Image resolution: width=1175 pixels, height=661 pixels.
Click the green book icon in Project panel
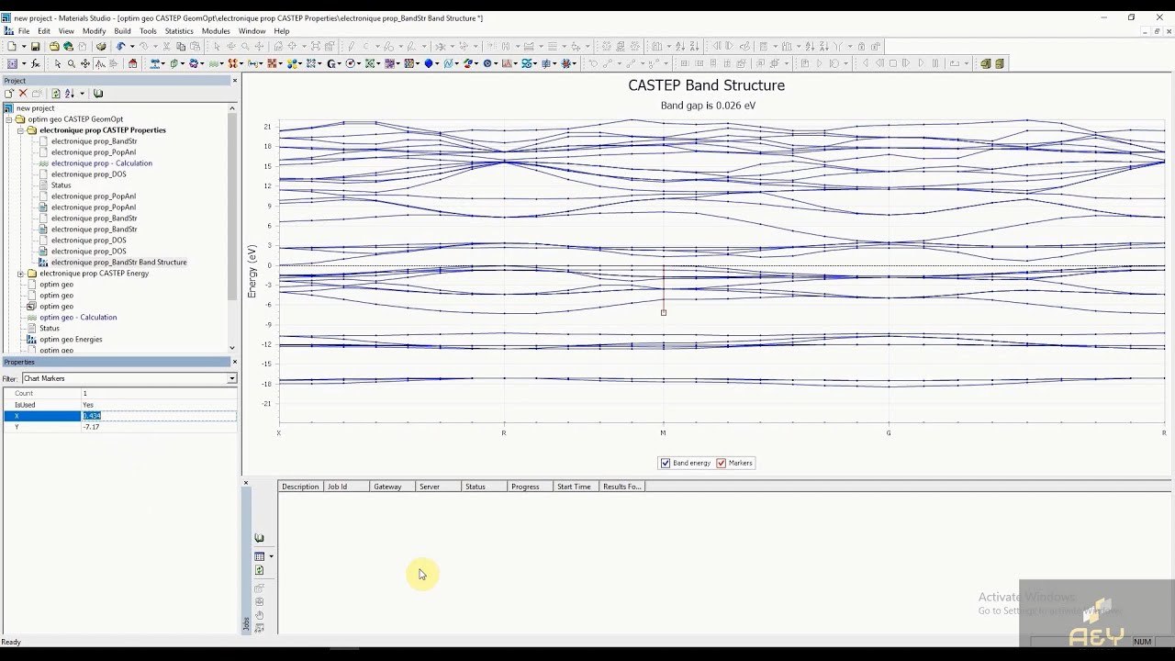pyautogui.click(x=98, y=94)
